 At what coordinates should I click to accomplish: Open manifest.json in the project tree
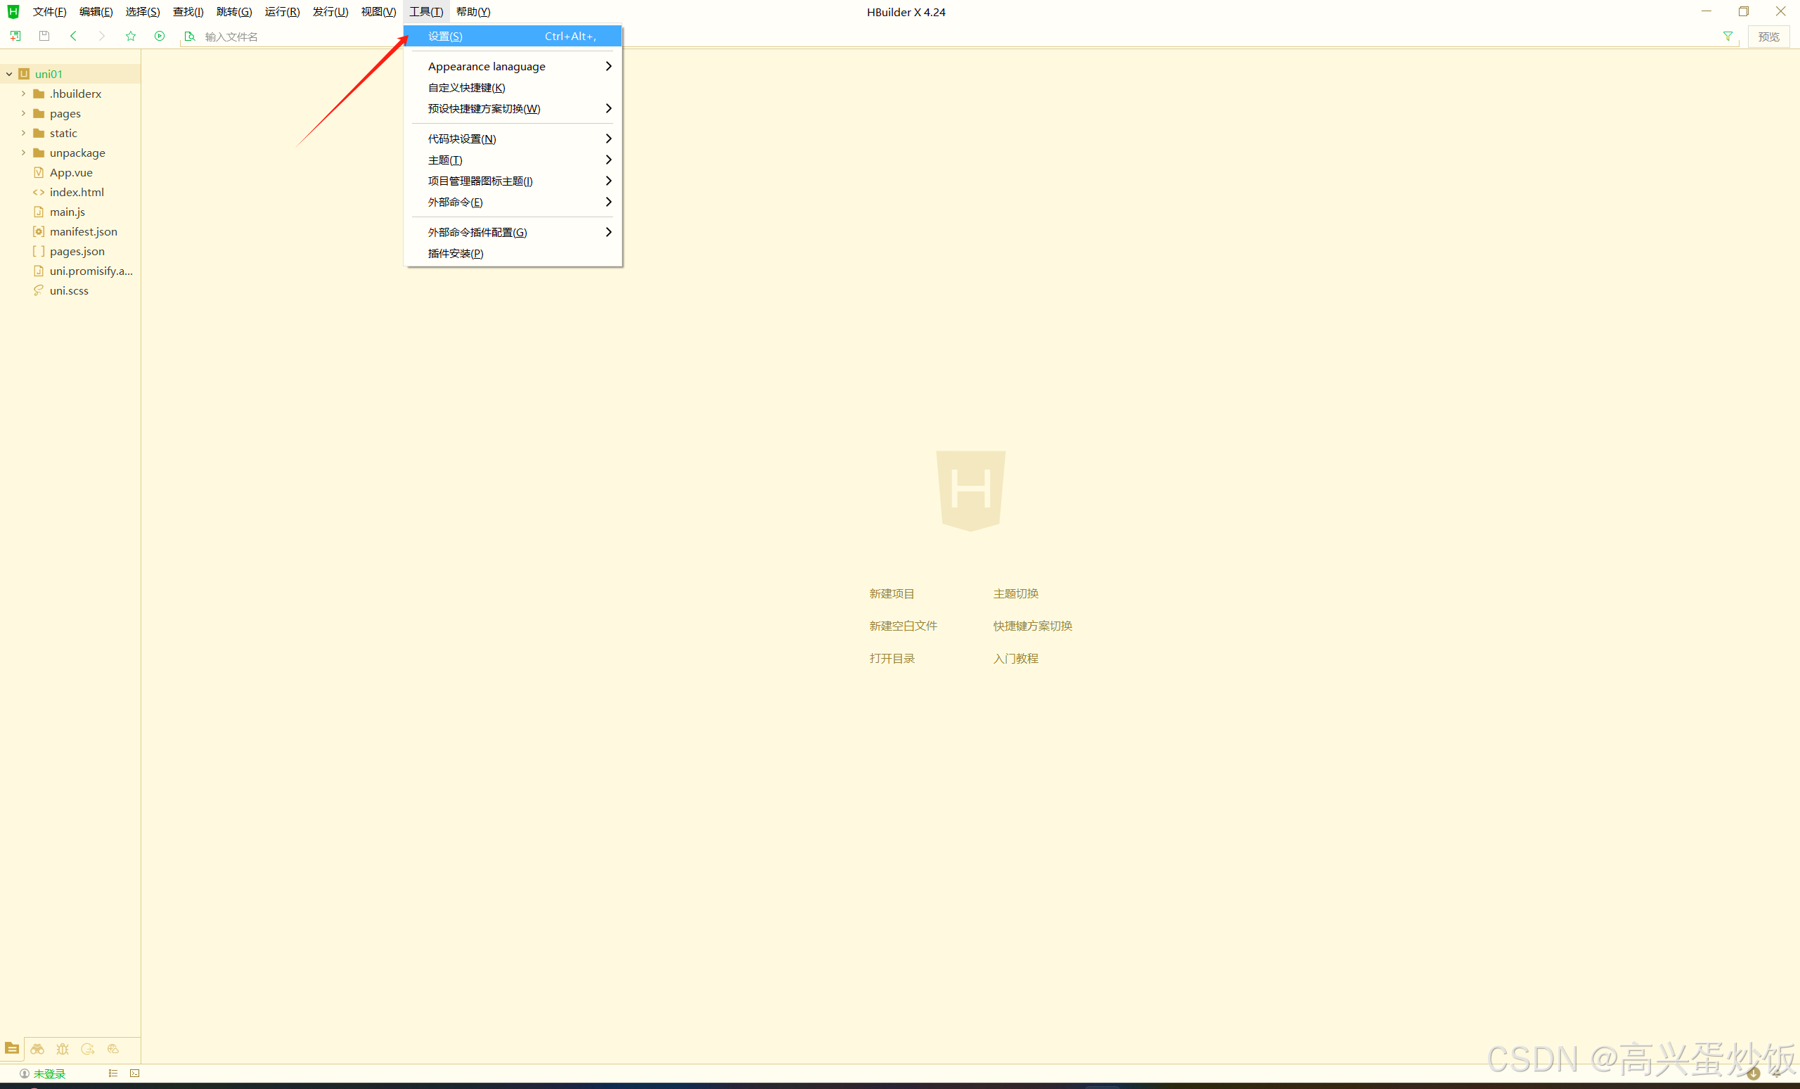click(x=83, y=231)
